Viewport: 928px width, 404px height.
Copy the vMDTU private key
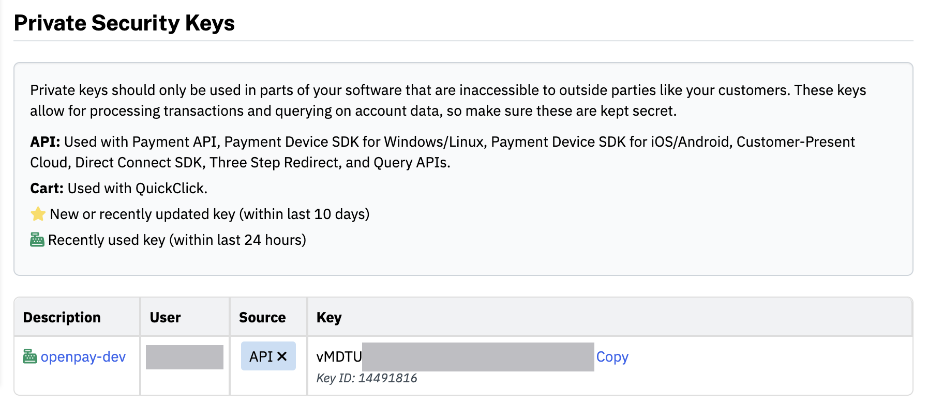tap(612, 357)
